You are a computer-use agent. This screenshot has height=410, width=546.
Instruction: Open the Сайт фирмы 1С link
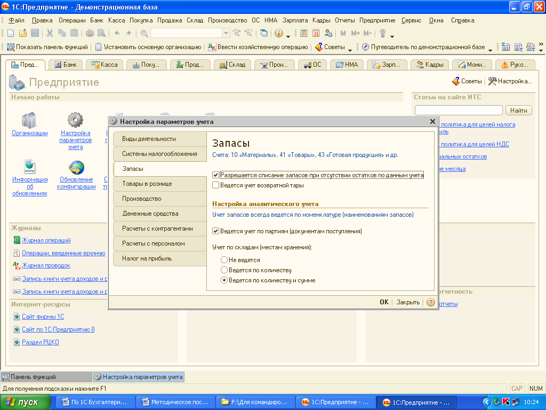tap(43, 317)
